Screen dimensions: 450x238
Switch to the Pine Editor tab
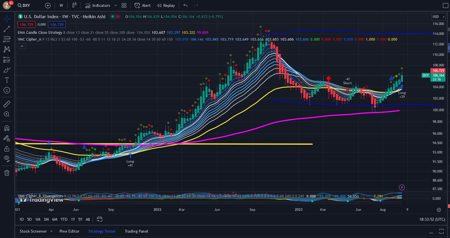(x=70, y=231)
